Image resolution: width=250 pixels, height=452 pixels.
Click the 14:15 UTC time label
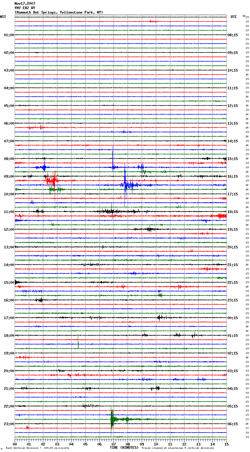pyautogui.click(x=233, y=141)
